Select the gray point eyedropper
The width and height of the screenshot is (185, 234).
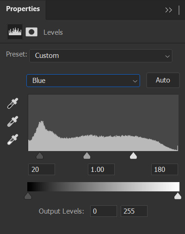12,121
